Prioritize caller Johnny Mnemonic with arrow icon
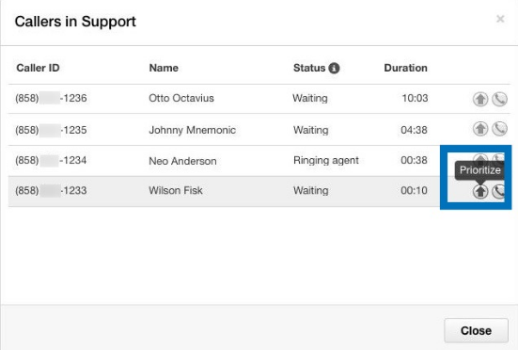 pos(480,129)
